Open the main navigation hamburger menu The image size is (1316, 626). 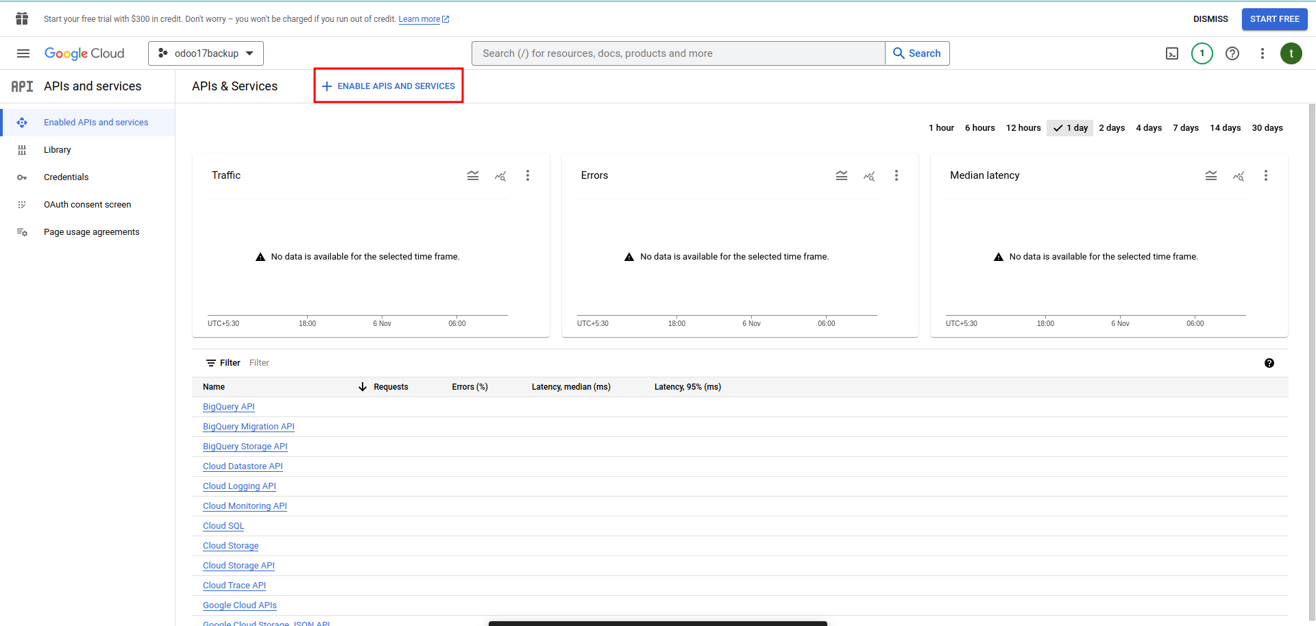click(x=23, y=53)
